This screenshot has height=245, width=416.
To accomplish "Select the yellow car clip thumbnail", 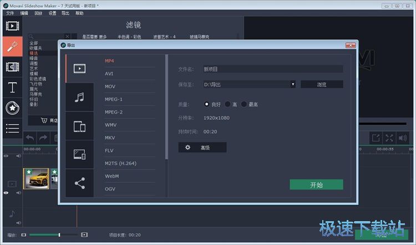I will 36,178.
